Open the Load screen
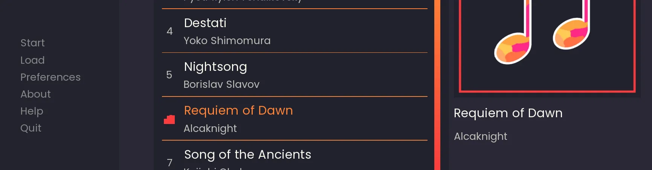652x170 pixels. 32,60
